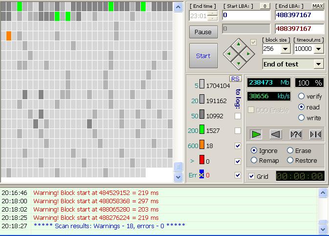Click the scan grid scrollbar thumb
The width and height of the screenshot is (329, 236).
(x=178, y=167)
